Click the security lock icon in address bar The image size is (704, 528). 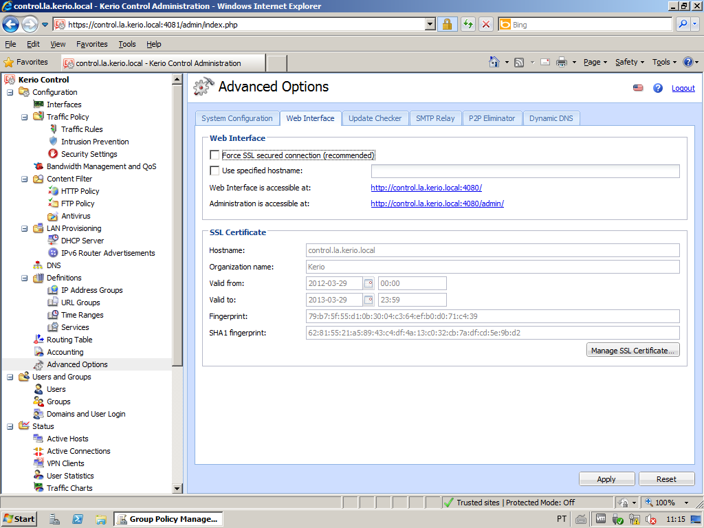pos(447,24)
